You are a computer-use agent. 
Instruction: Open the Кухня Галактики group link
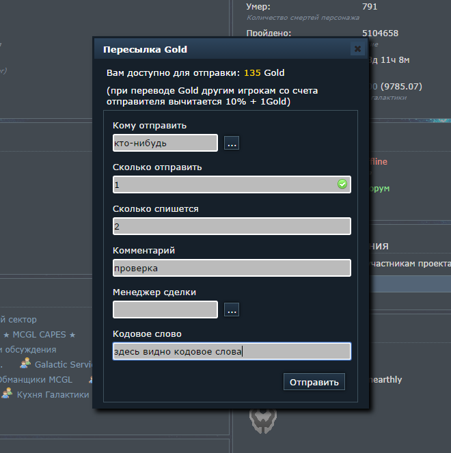(53, 394)
